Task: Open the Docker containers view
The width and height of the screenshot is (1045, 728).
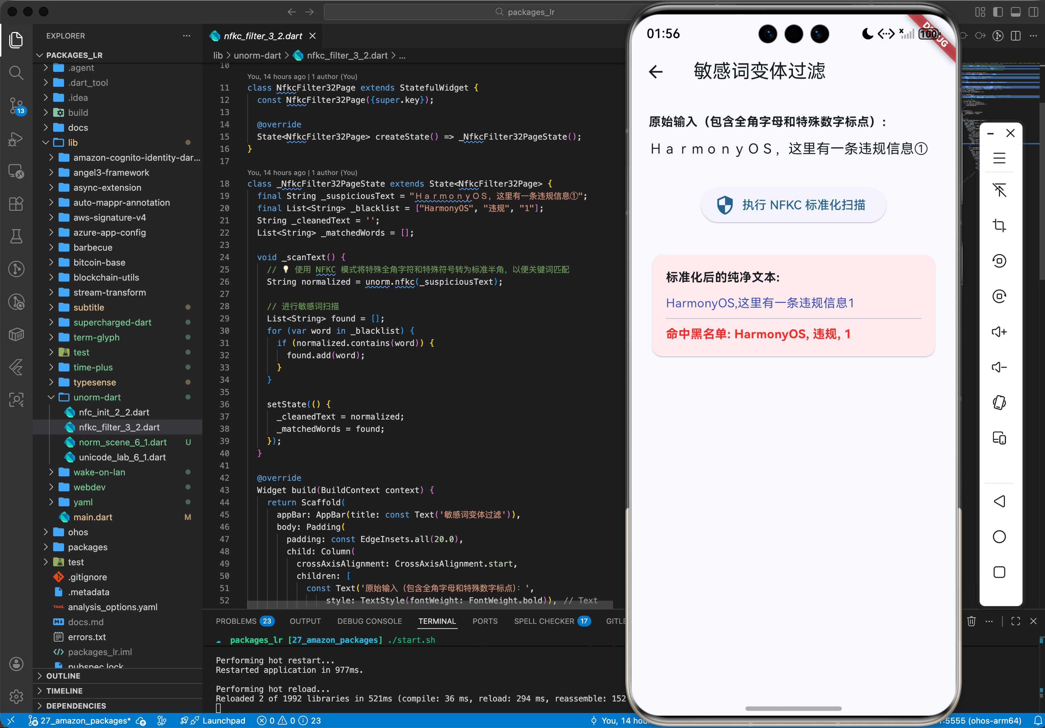Action: click(16, 334)
